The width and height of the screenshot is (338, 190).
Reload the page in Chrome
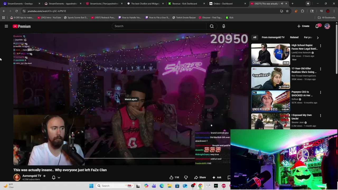(16, 11)
